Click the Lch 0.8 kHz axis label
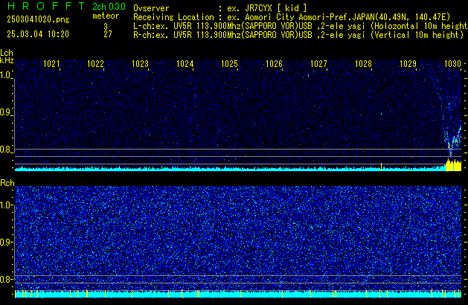468x305 pixels. click(6, 150)
